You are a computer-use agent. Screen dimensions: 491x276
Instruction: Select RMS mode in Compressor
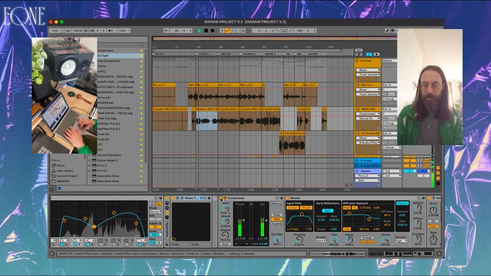(277, 219)
